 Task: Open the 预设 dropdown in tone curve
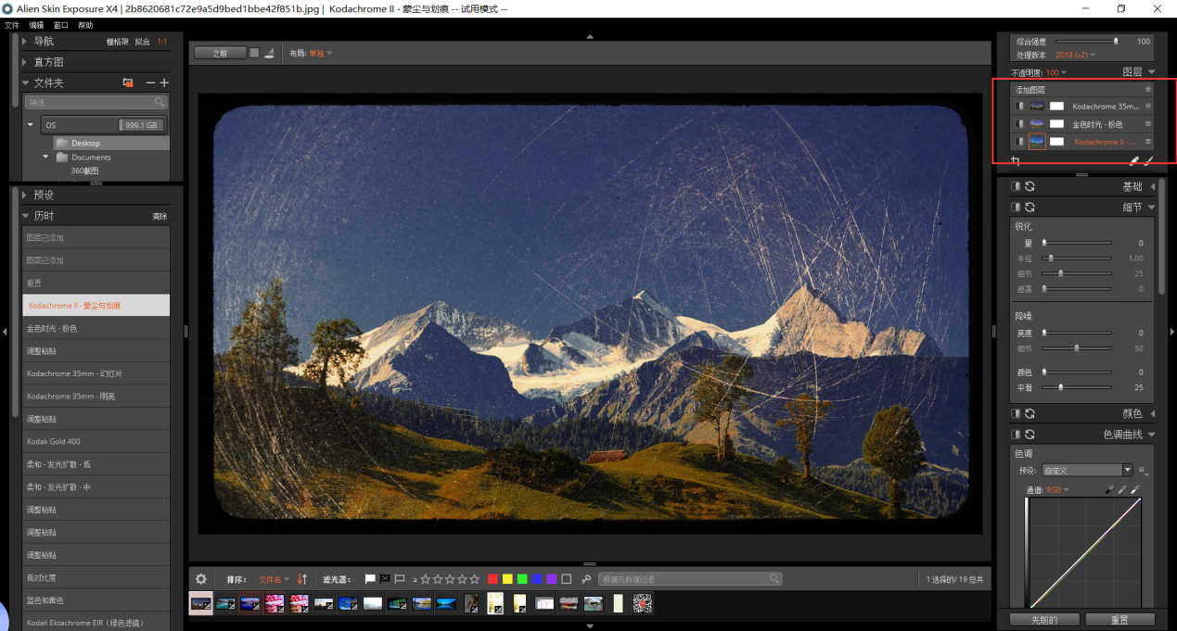click(x=1086, y=471)
